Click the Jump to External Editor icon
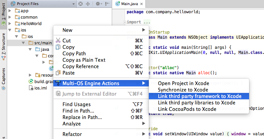 [58, 94]
